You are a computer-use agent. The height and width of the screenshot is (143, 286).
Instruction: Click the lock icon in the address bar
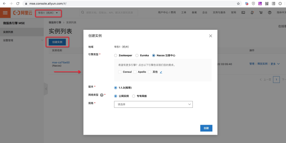(x=26, y=3)
